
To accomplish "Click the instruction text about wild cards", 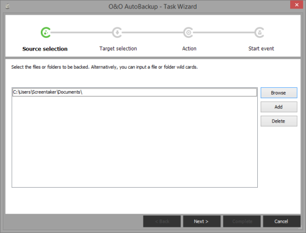I will click(x=104, y=67).
